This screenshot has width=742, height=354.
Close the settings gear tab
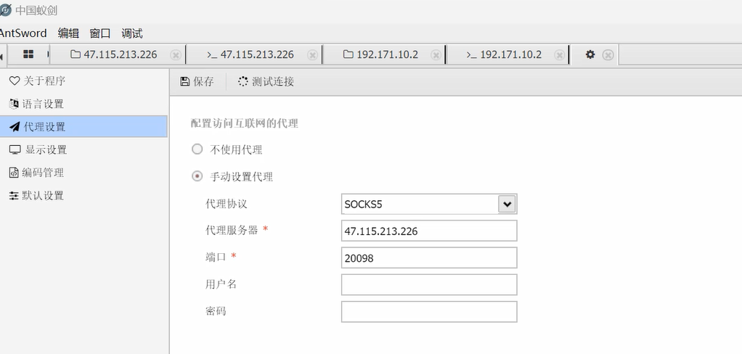[x=608, y=55]
